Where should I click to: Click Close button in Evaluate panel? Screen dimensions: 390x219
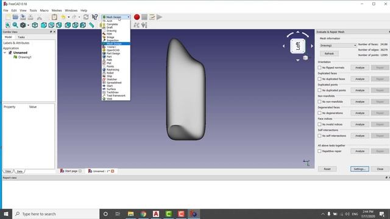pyautogui.click(x=380, y=169)
